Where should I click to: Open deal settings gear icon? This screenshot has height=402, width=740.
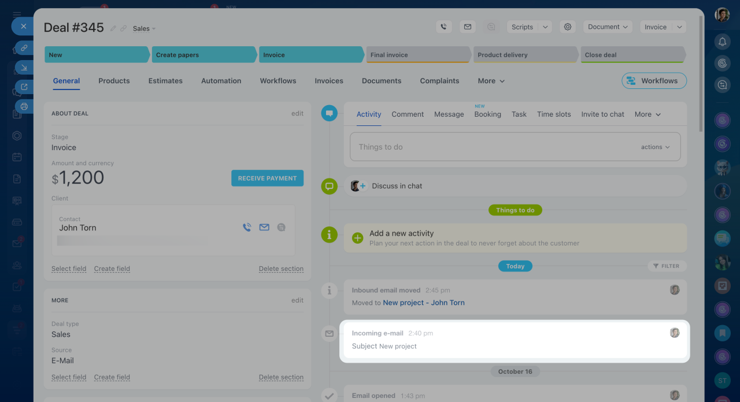coord(568,27)
